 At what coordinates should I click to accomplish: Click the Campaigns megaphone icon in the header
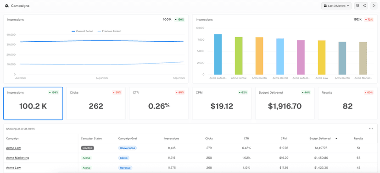click(7, 6)
